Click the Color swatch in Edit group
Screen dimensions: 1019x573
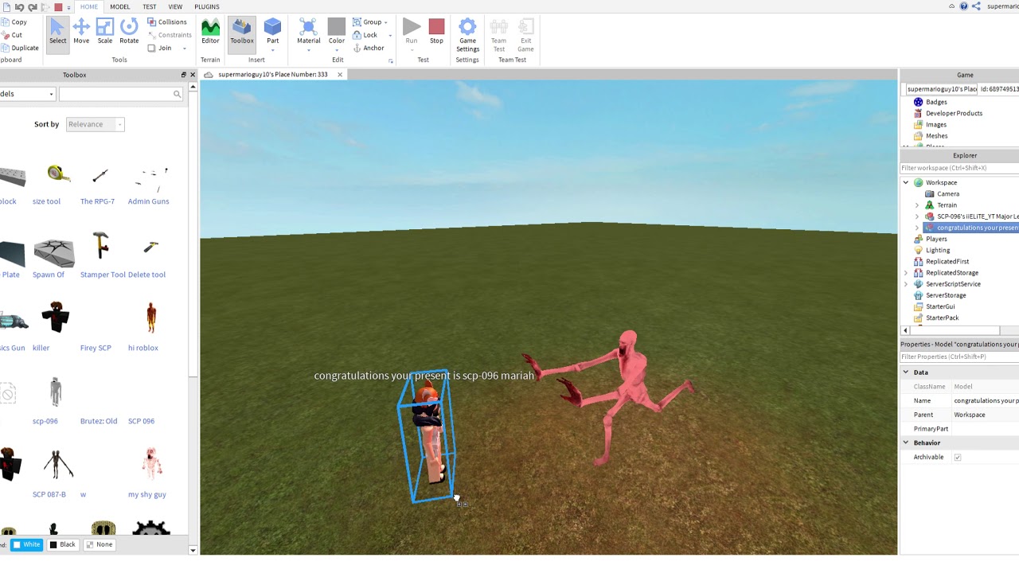pos(337,29)
